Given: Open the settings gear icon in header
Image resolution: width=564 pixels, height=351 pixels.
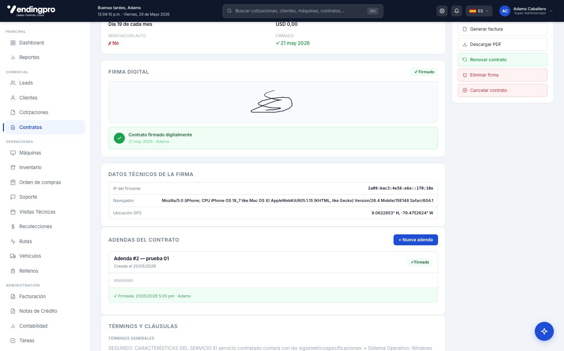Looking at the screenshot, I should point(442,11).
